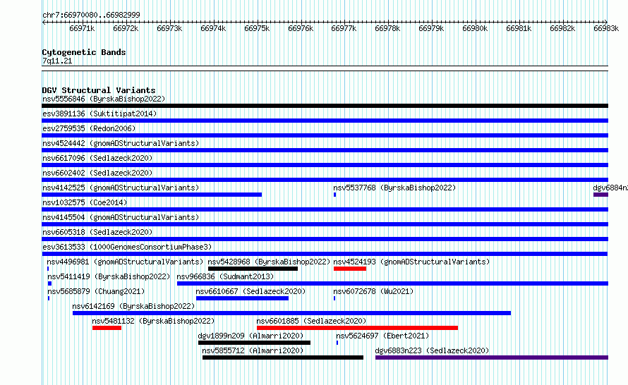
Task: Select the blue bar under esv2759535
Action: (325, 135)
